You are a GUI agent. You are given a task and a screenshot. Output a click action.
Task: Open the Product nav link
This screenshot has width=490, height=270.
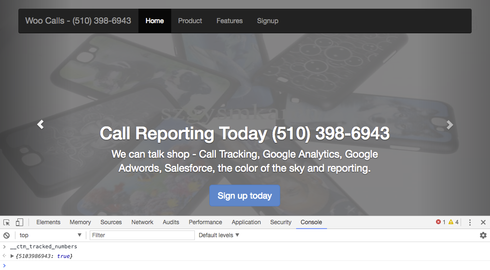190,21
